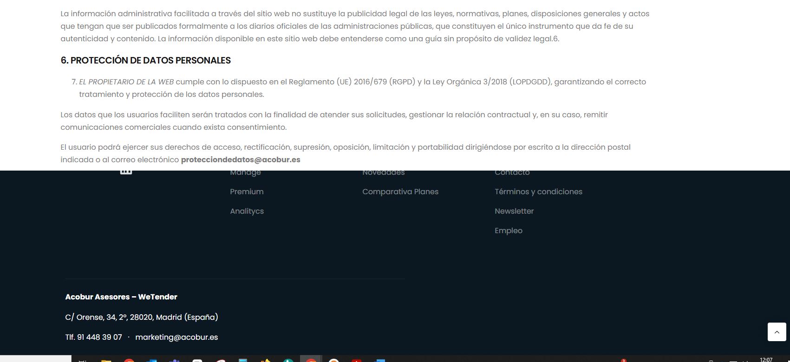Go to the Contacto footer link
Viewport: 790px width, 362px height.
click(512, 173)
